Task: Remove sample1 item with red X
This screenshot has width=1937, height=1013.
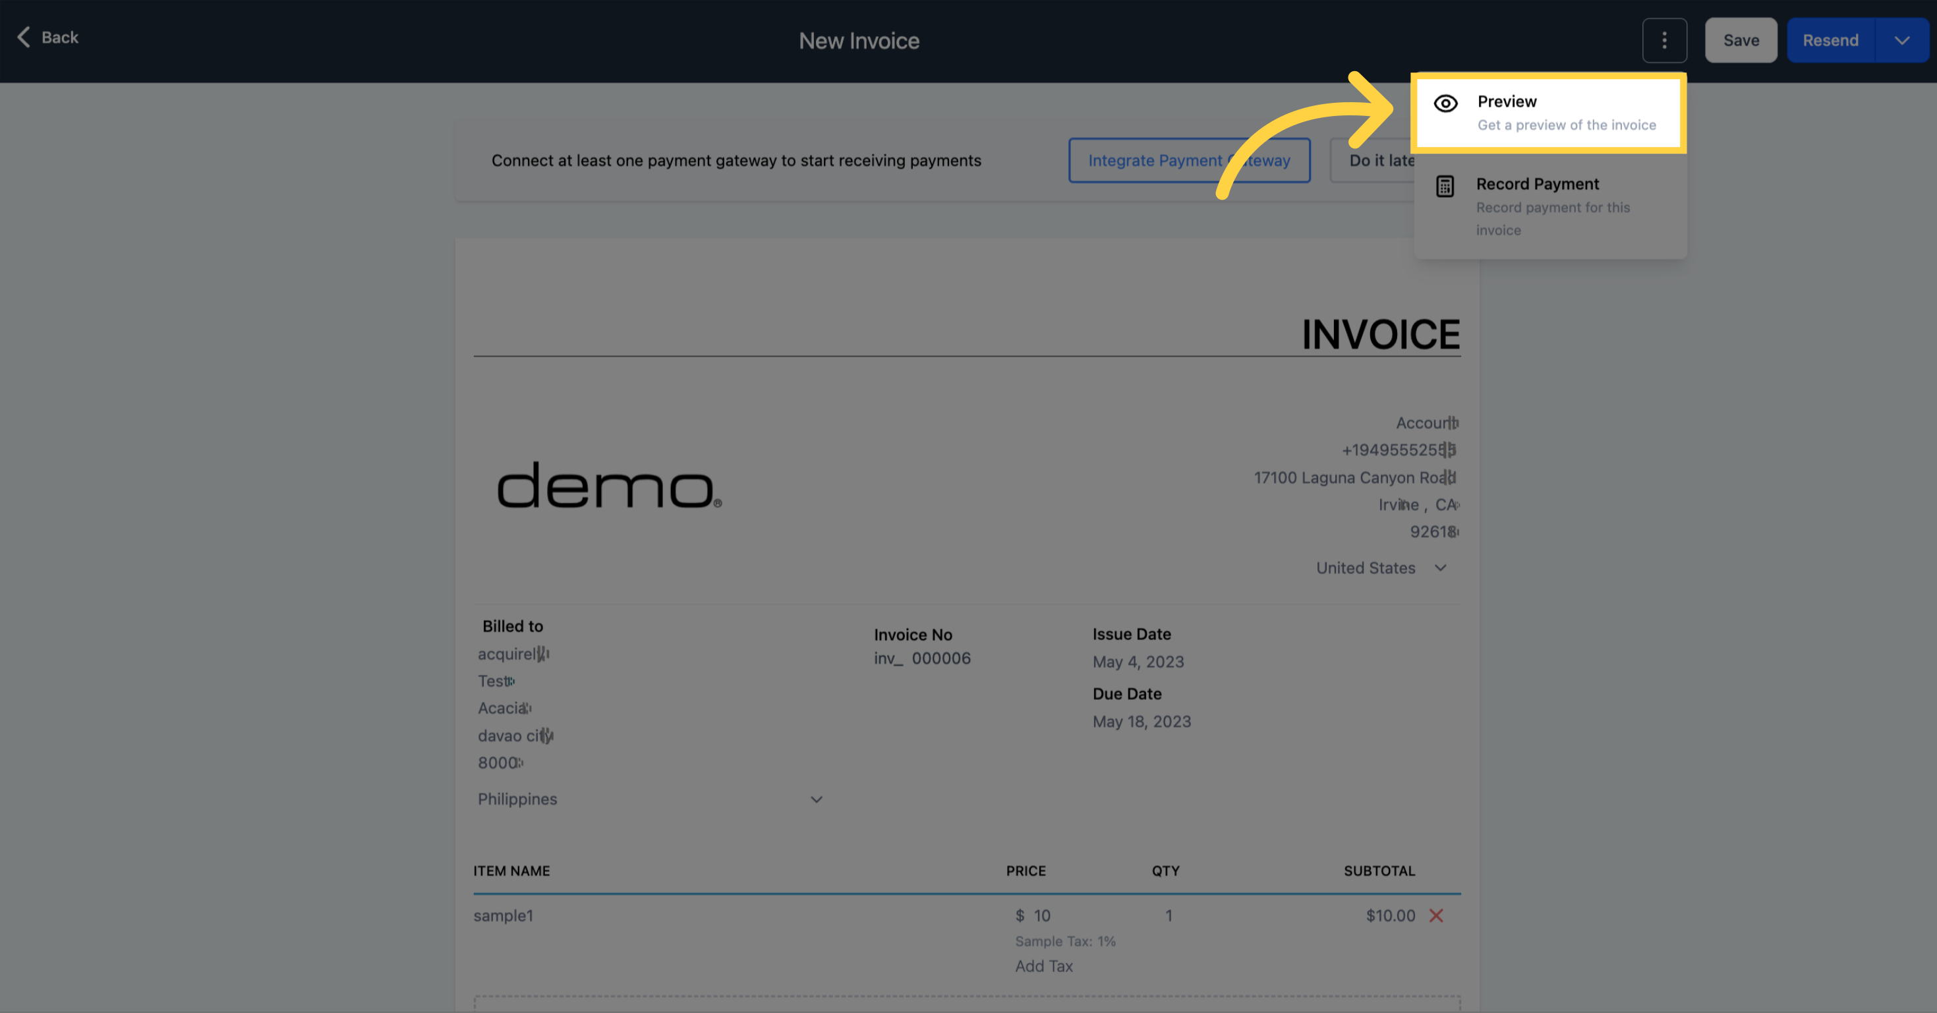Action: click(x=1436, y=916)
